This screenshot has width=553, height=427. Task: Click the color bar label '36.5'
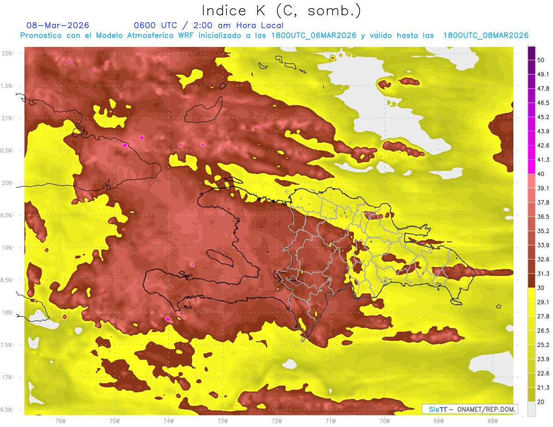pos(543,216)
